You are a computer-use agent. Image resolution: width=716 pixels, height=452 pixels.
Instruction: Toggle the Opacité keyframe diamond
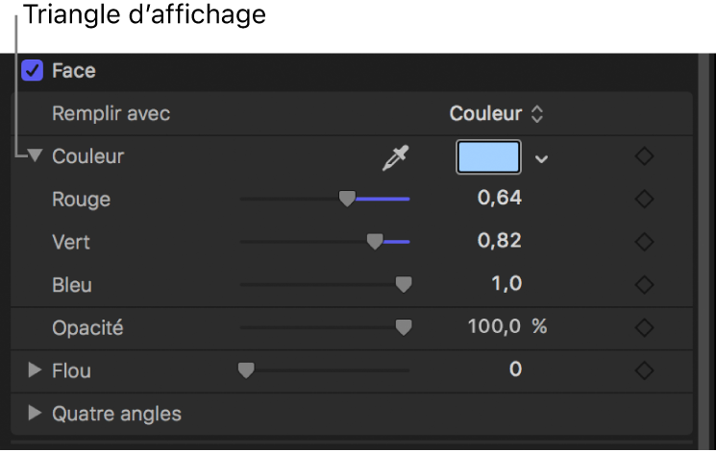tap(645, 327)
